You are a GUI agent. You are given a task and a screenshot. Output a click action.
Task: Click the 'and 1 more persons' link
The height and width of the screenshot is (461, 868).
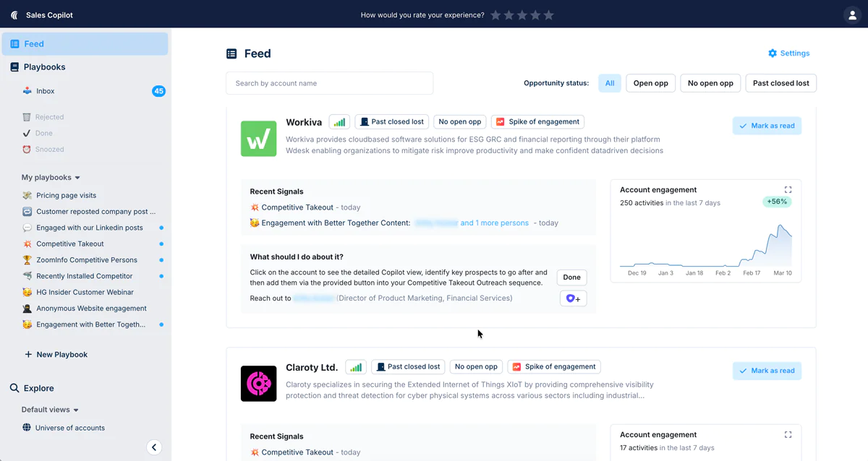494,223
